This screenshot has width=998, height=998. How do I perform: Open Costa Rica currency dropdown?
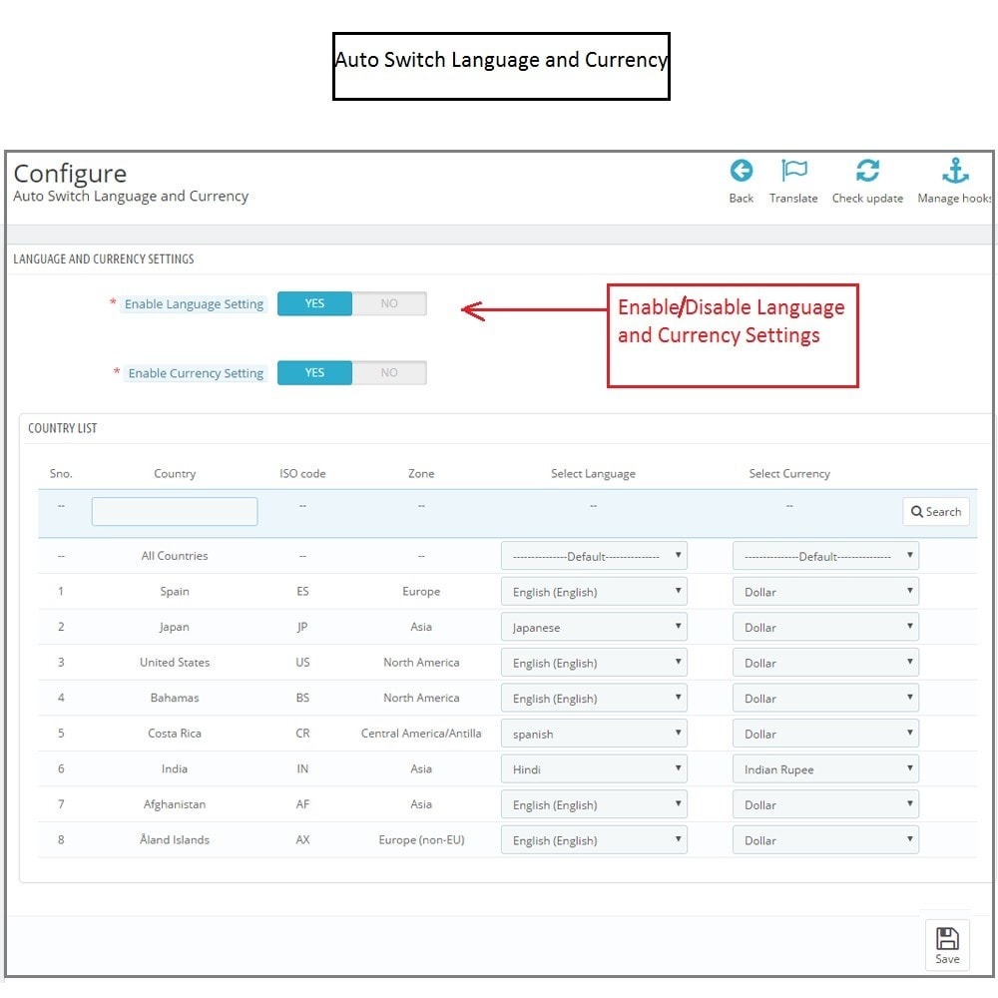tap(825, 734)
